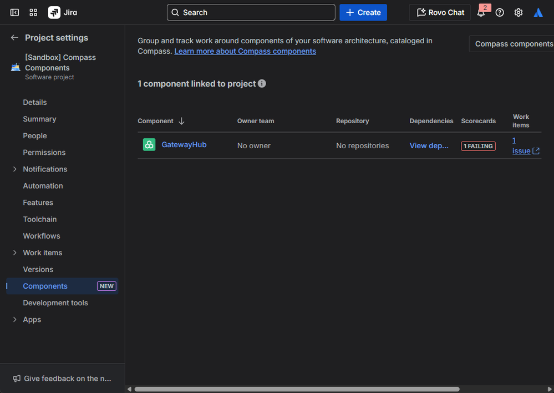Click the Work items column header
Image resolution: width=554 pixels, height=393 pixels.
[x=521, y=121]
